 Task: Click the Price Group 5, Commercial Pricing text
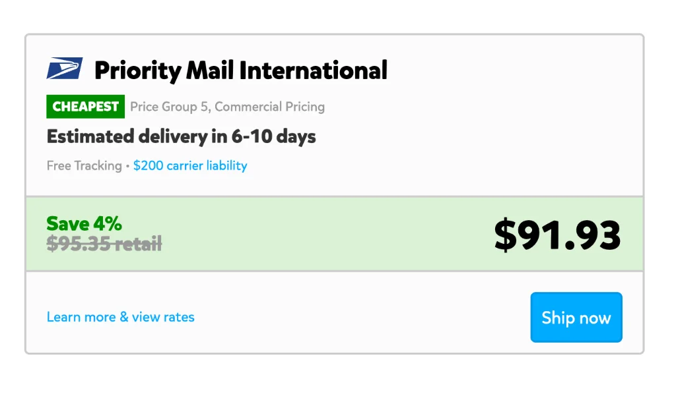(x=227, y=107)
